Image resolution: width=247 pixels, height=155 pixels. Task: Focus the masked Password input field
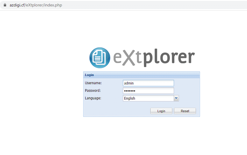click(148, 91)
